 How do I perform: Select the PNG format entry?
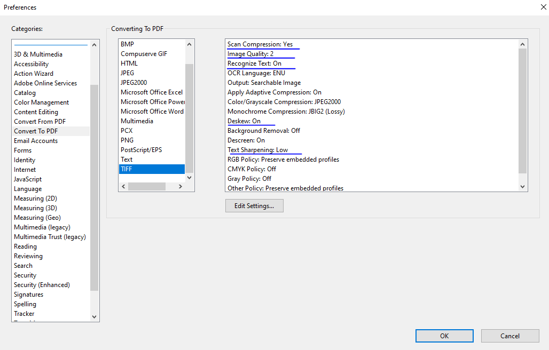click(x=127, y=140)
